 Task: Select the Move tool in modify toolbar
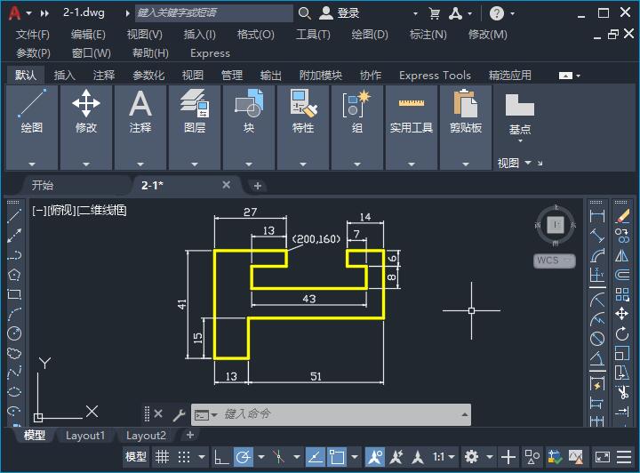click(x=622, y=314)
